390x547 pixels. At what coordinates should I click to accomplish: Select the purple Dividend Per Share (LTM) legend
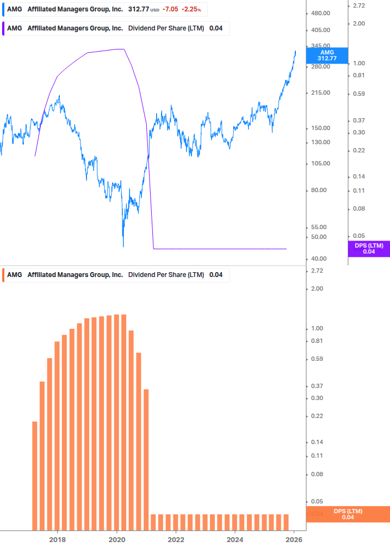click(116, 29)
